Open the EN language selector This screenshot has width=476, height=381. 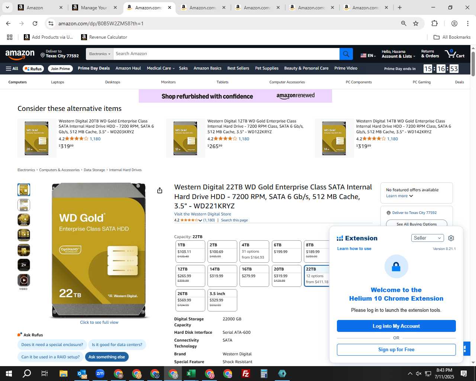point(368,55)
